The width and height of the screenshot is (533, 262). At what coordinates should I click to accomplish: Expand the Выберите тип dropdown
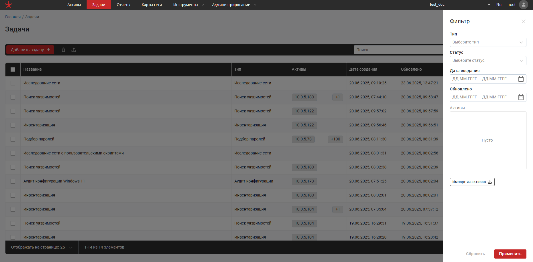pos(488,42)
